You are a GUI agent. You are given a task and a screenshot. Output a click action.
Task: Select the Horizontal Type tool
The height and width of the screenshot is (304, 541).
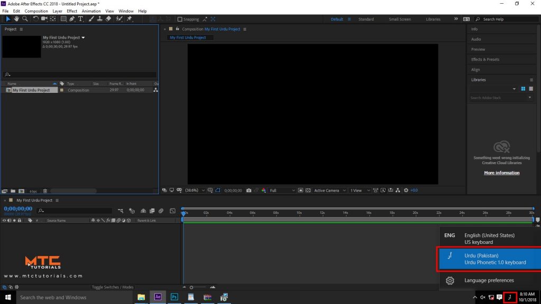80,19
